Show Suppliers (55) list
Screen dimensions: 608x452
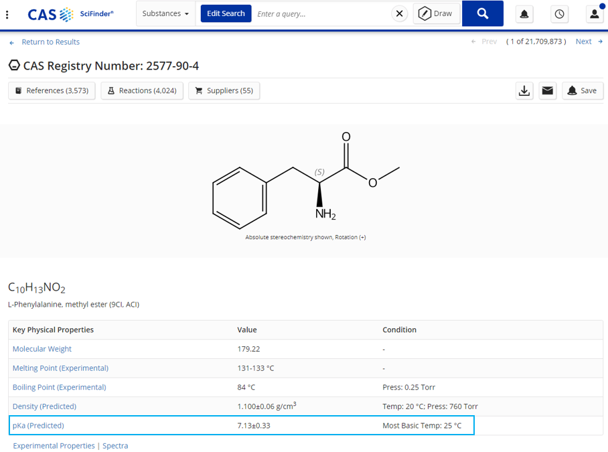224,90
